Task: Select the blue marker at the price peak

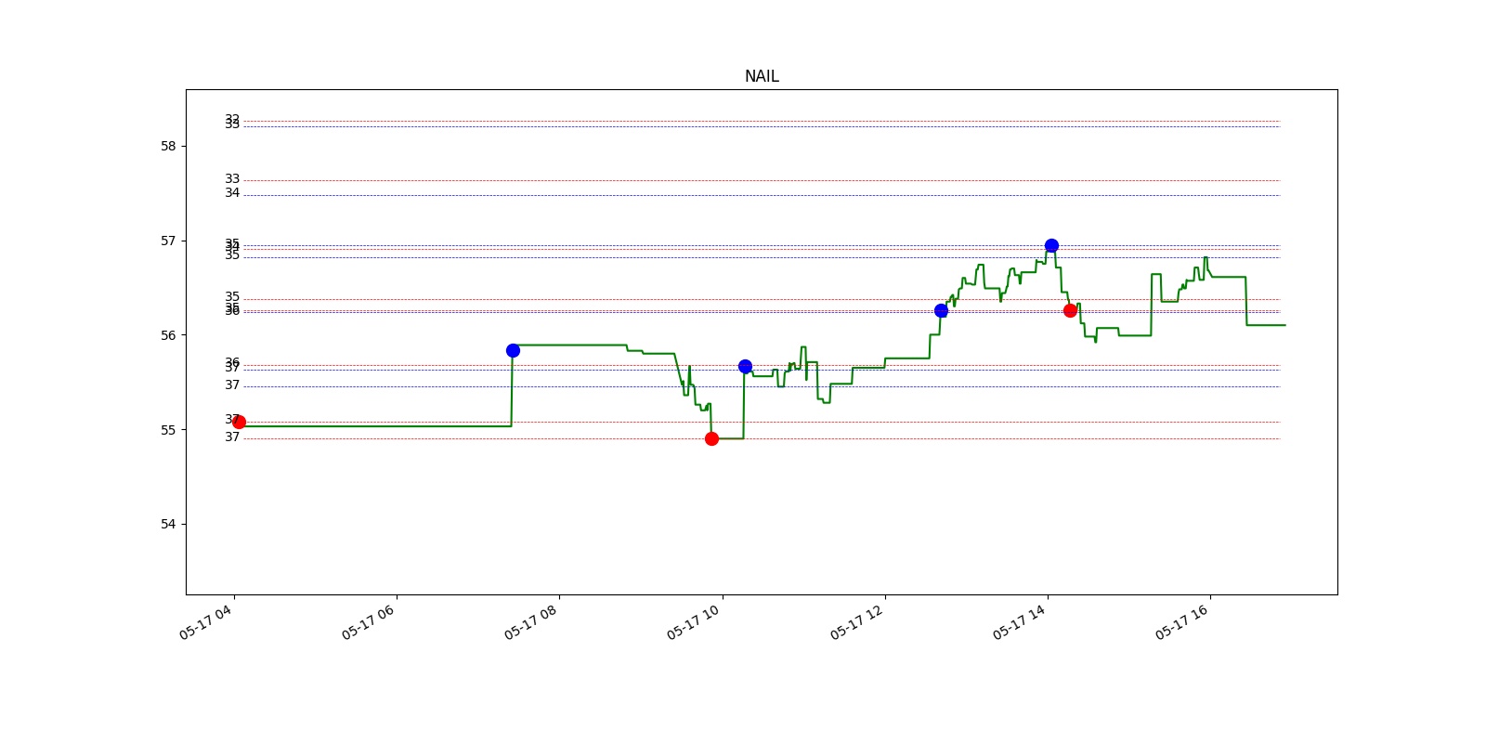Action: (x=1051, y=245)
